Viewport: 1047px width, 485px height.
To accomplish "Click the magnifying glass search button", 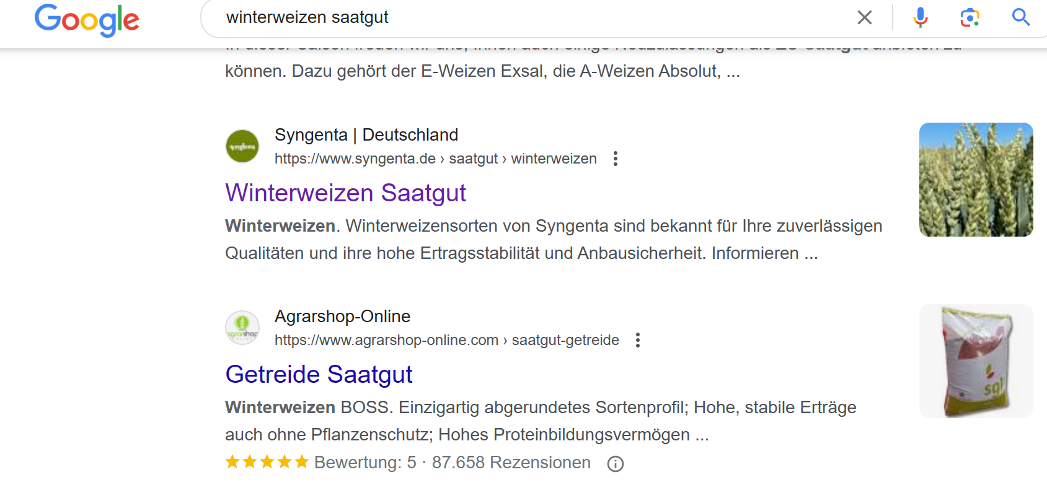I will tap(1020, 17).
